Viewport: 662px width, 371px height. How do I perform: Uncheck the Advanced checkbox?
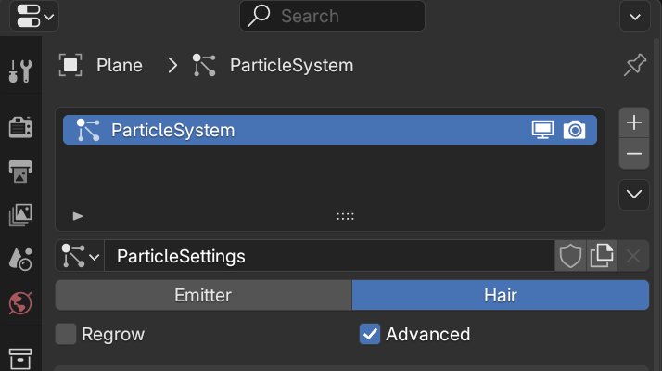click(x=370, y=334)
